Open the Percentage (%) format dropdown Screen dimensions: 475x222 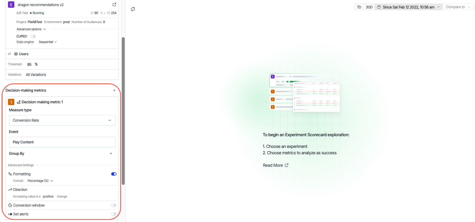[40, 181]
